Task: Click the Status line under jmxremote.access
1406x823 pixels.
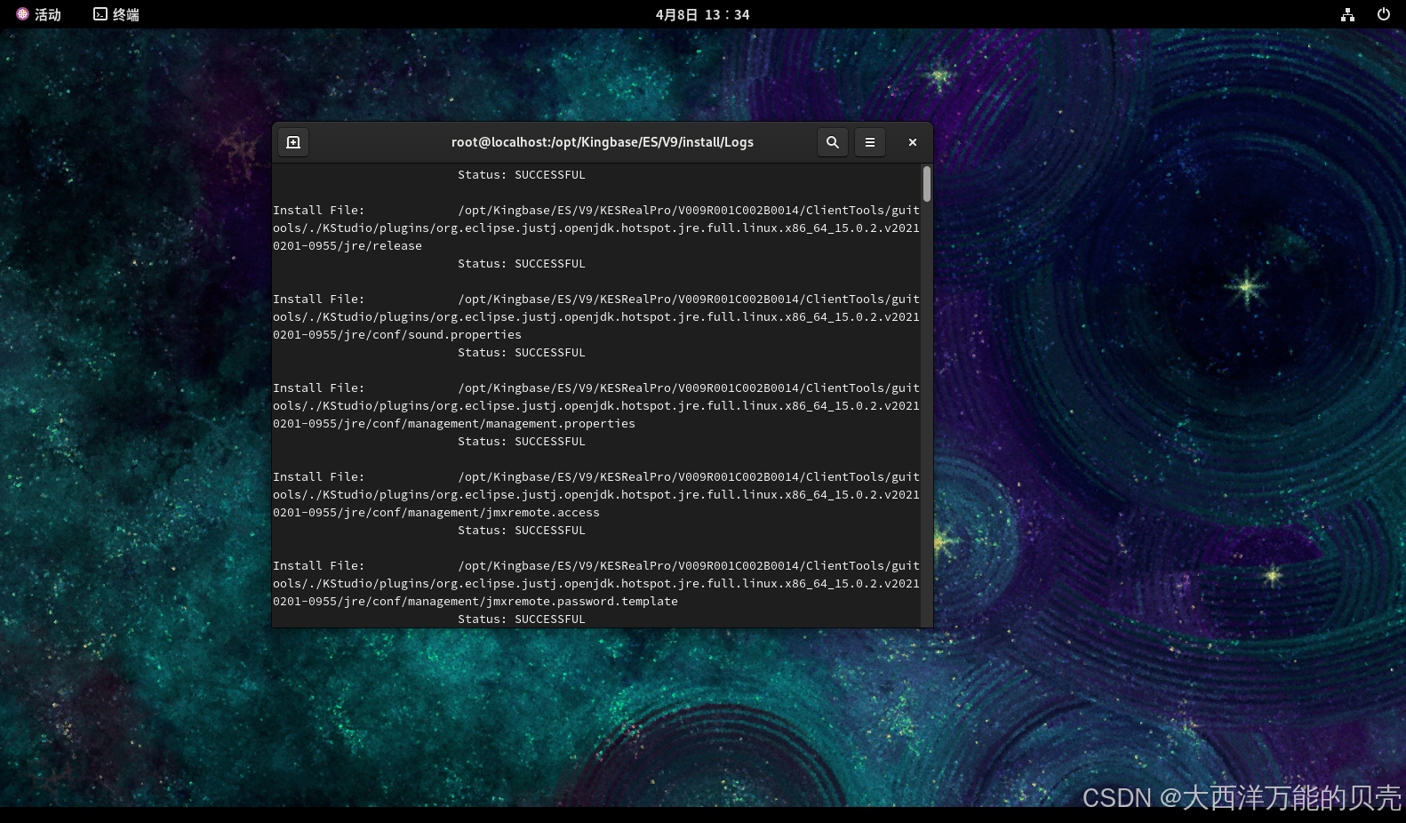Action: tap(522, 531)
